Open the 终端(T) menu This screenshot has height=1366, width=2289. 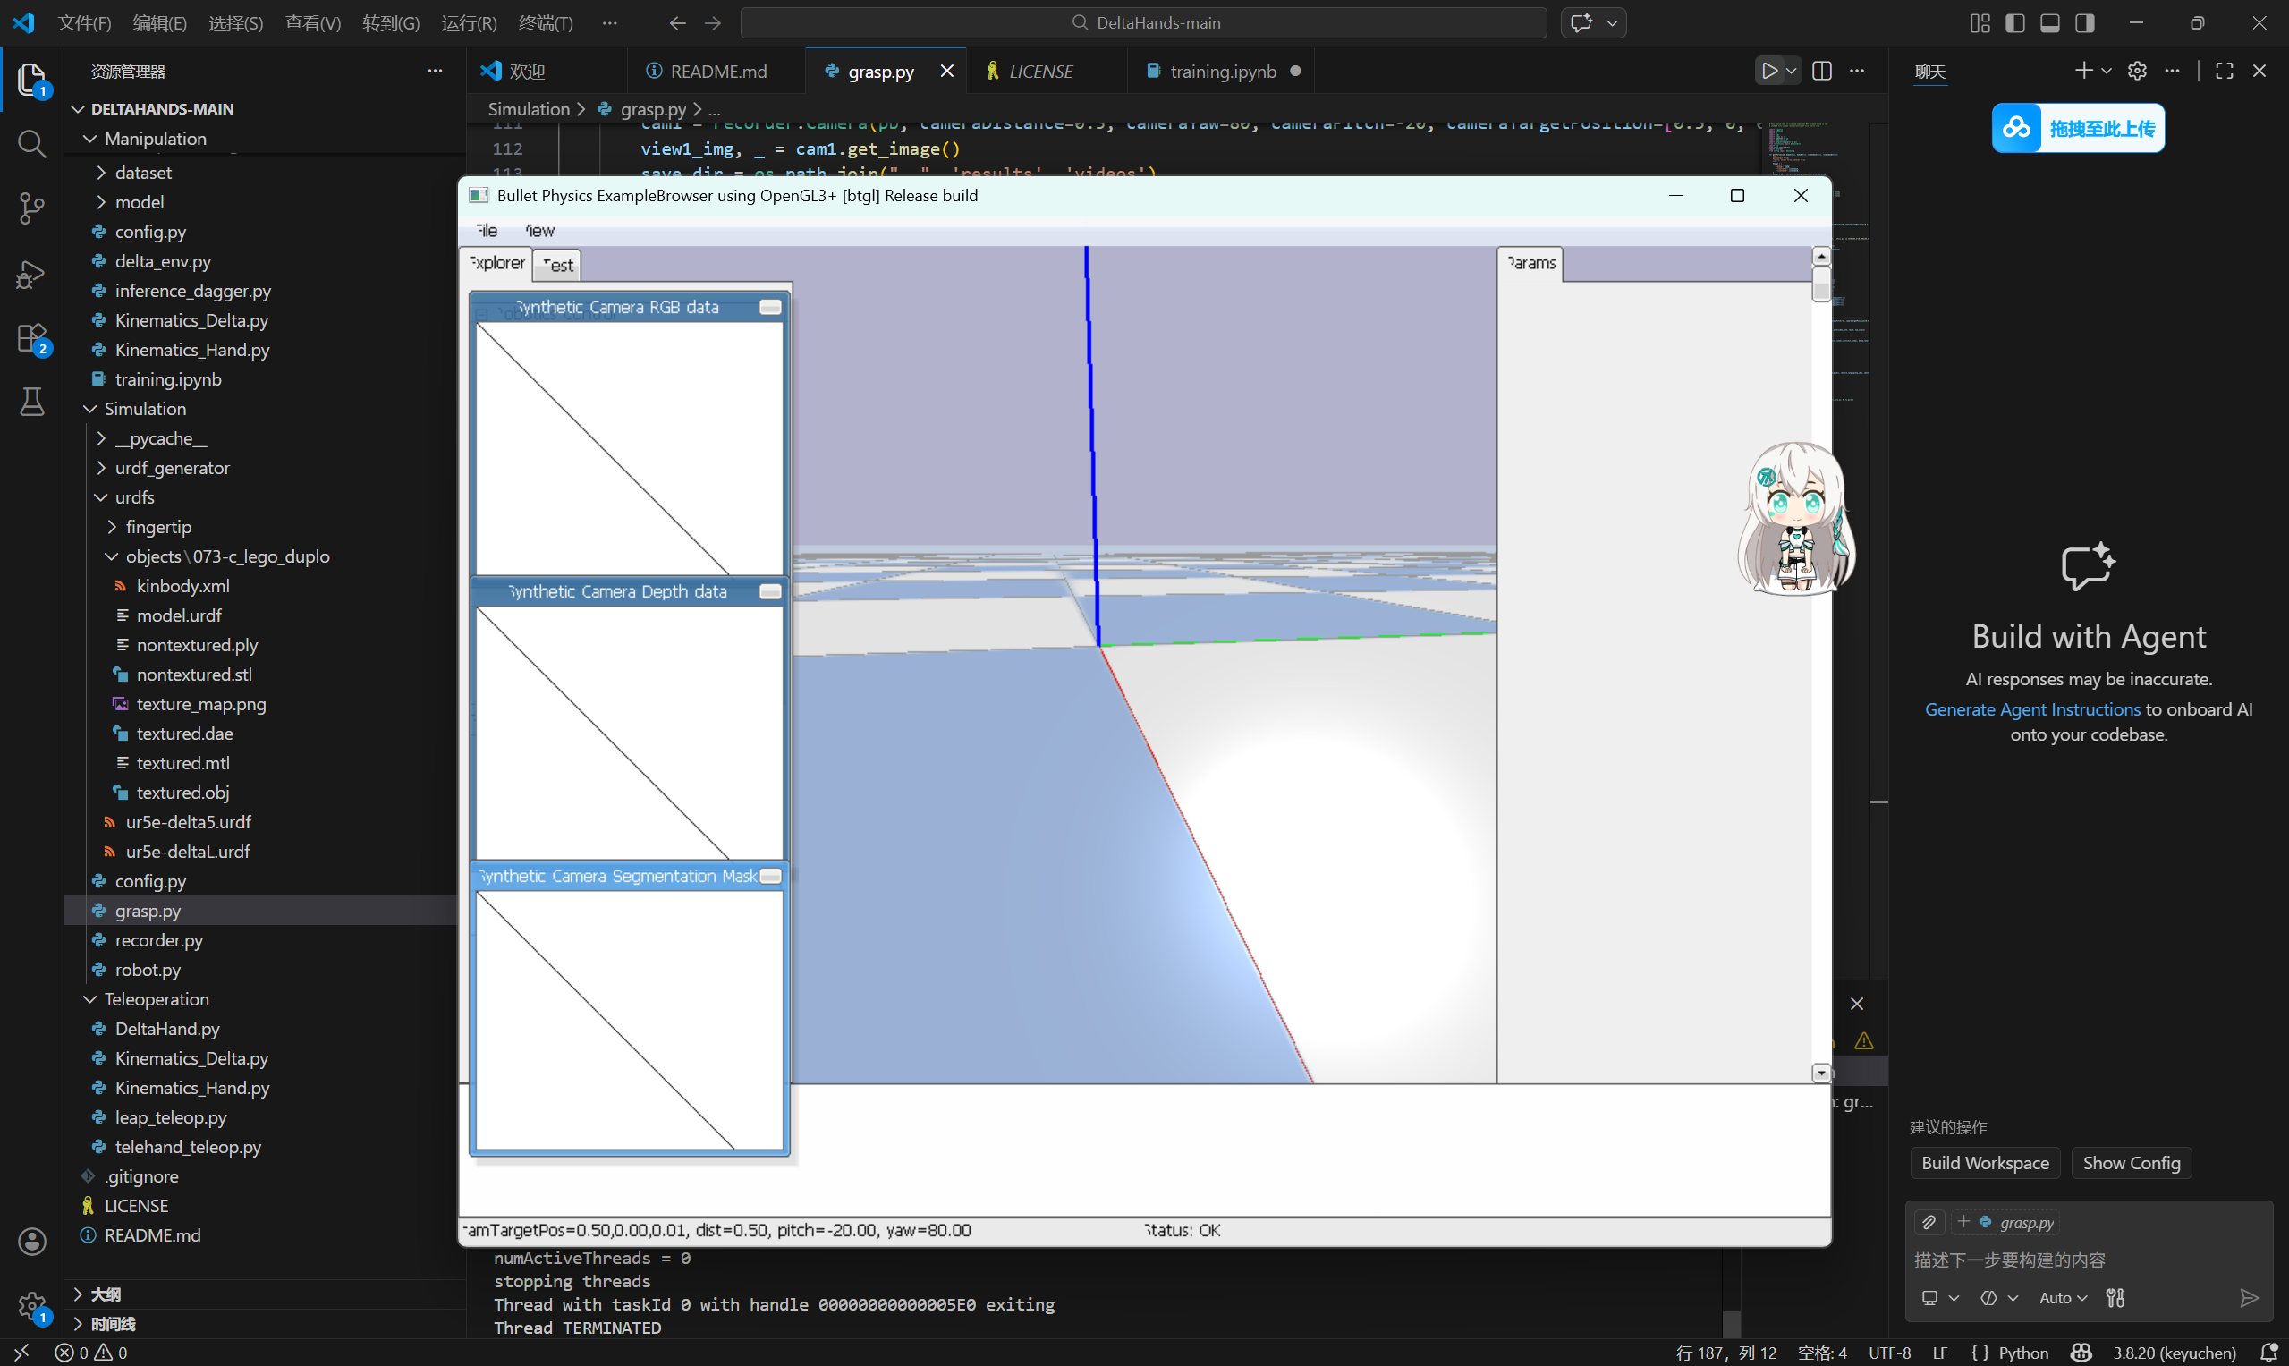[545, 23]
